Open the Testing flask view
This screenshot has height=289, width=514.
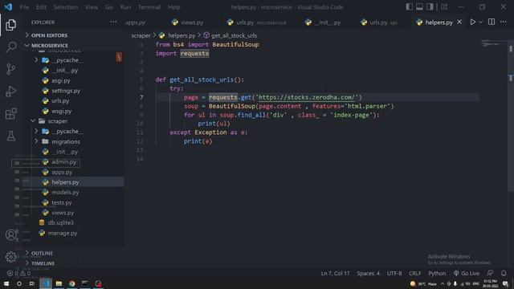[x=10, y=136]
